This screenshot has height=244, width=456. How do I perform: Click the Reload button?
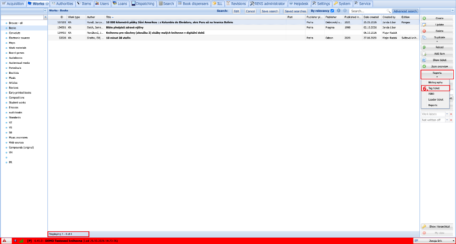437,47
